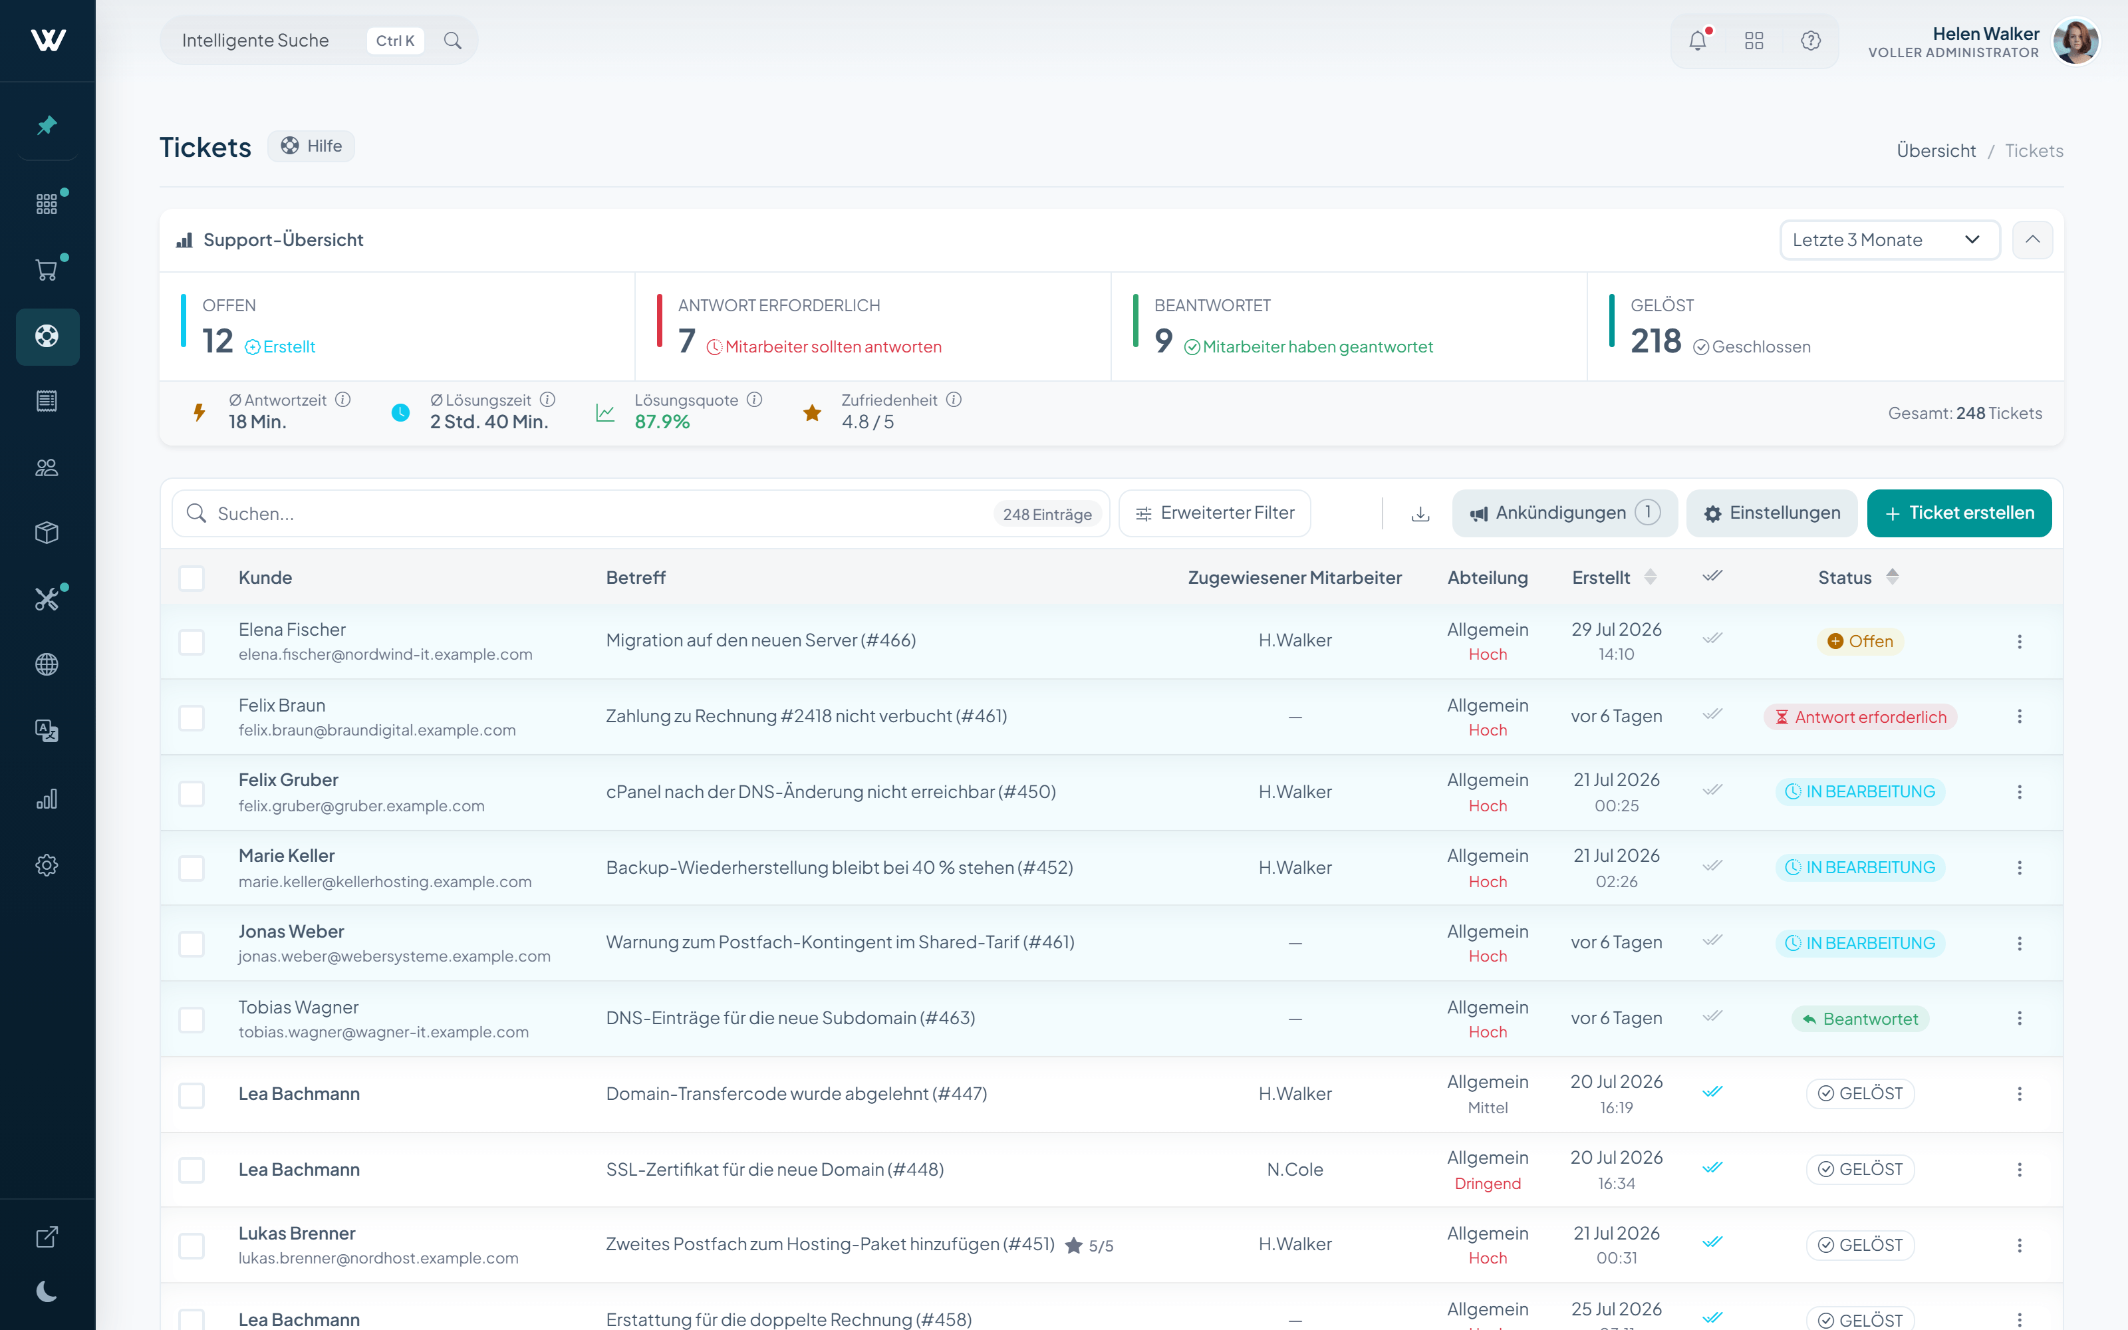This screenshot has width=2128, height=1330.
Task: Select the Elena Fischer ticket checkbox
Action: (x=192, y=641)
